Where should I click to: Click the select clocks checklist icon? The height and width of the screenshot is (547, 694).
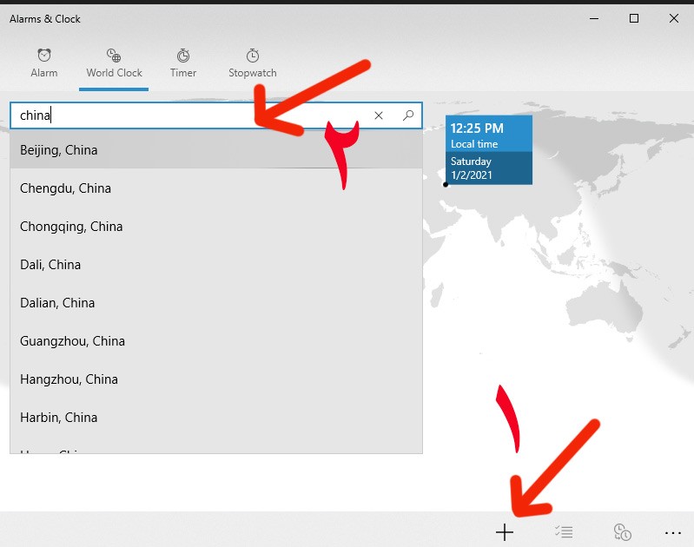point(563,532)
